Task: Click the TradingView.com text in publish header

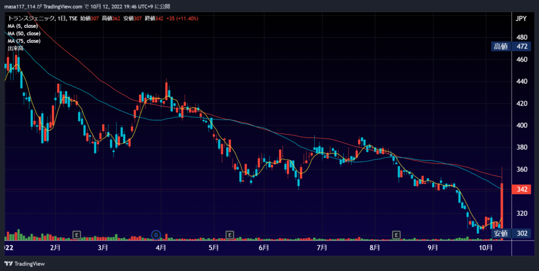Action: (63, 6)
